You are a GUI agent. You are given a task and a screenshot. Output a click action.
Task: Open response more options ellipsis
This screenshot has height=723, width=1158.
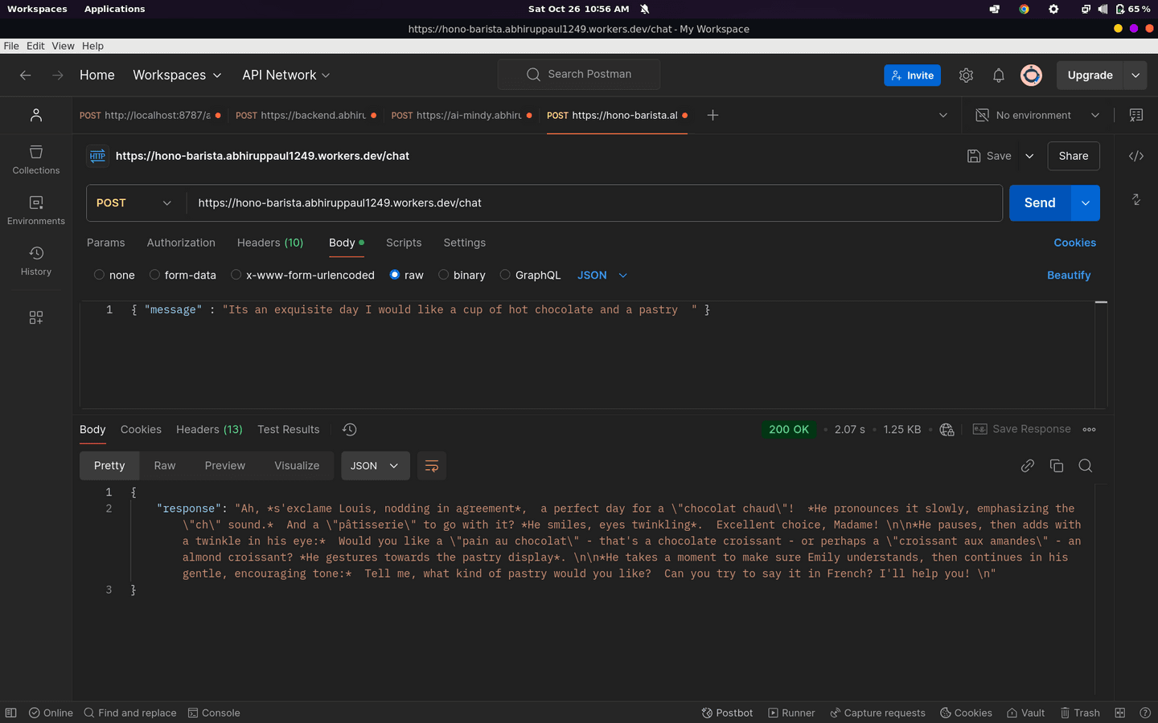point(1089,430)
